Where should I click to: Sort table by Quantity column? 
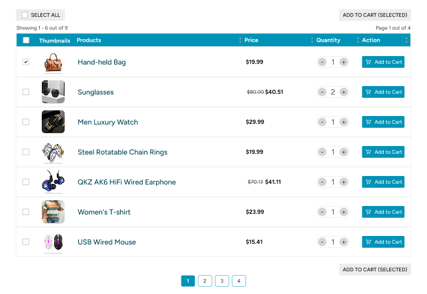click(x=328, y=40)
